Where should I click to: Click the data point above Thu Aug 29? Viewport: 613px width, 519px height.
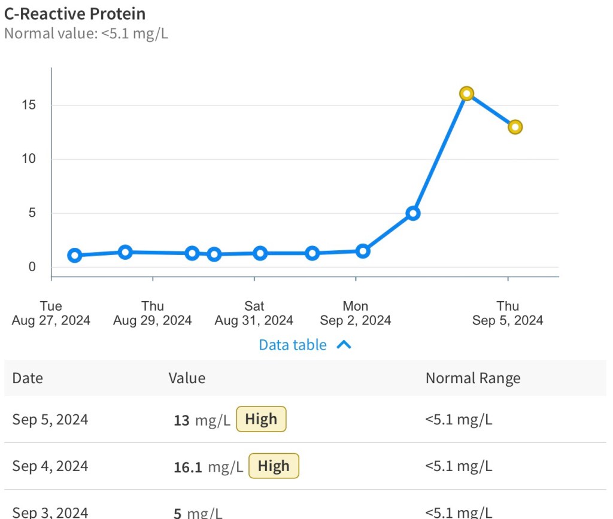tap(125, 252)
